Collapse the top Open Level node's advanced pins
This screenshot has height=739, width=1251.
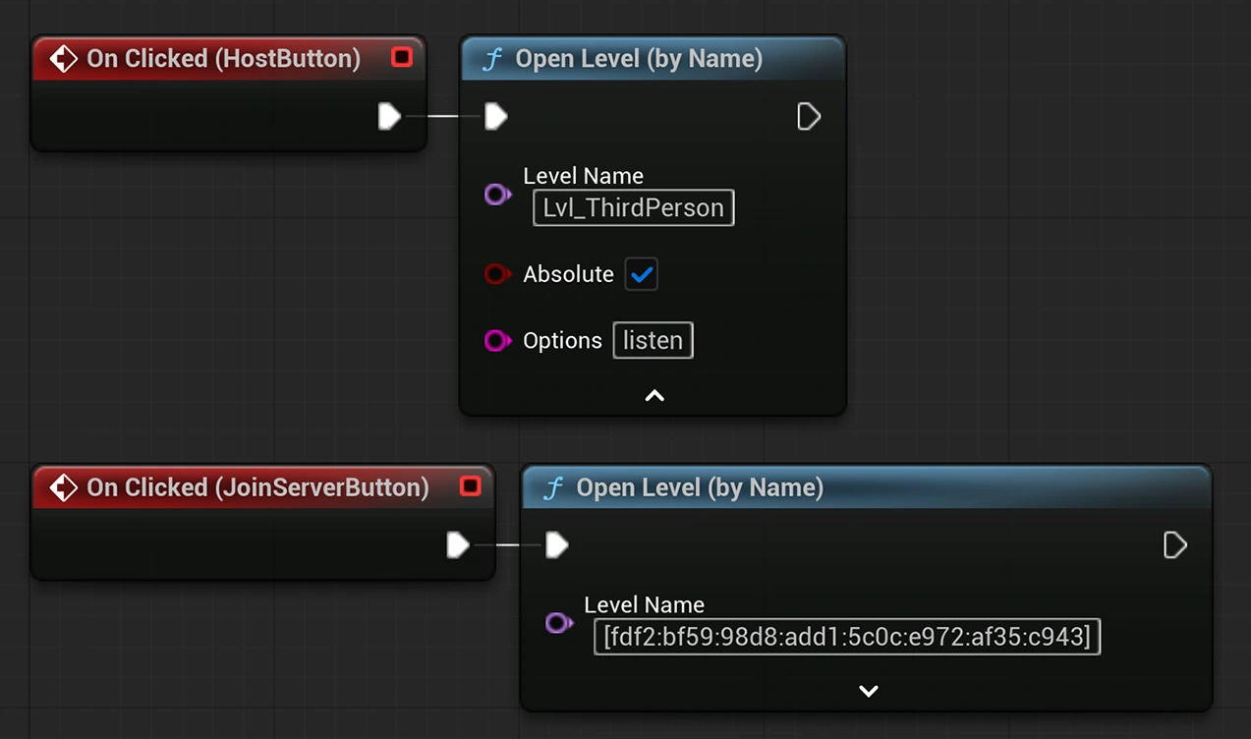(x=654, y=395)
